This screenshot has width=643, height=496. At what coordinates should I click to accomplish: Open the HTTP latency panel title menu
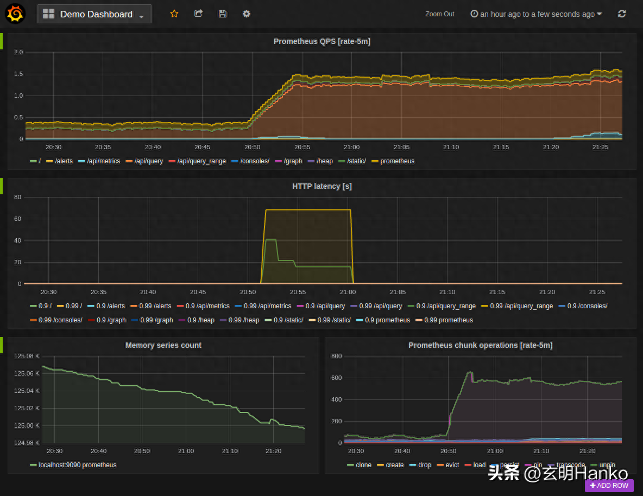321,186
